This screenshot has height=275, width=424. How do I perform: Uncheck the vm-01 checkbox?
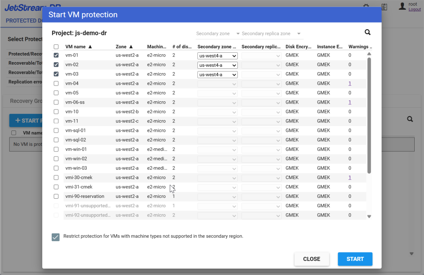click(56, 55)
